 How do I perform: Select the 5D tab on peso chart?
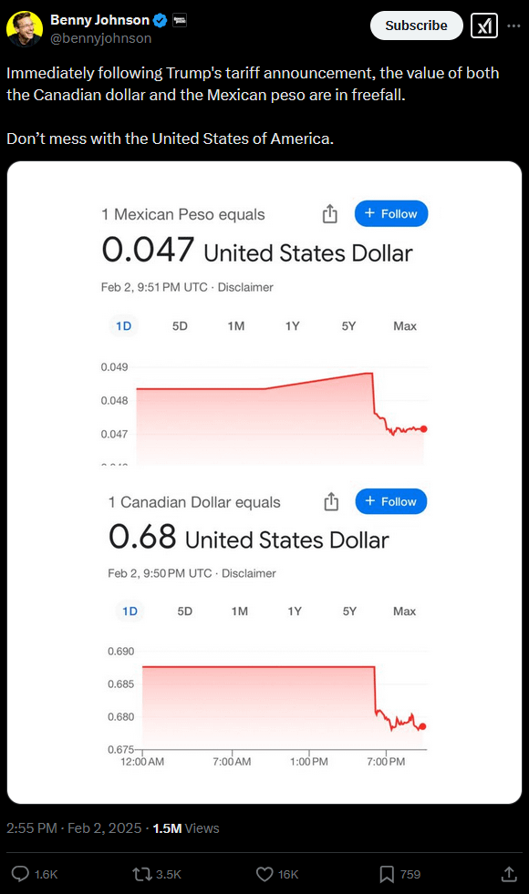[180, 326]
